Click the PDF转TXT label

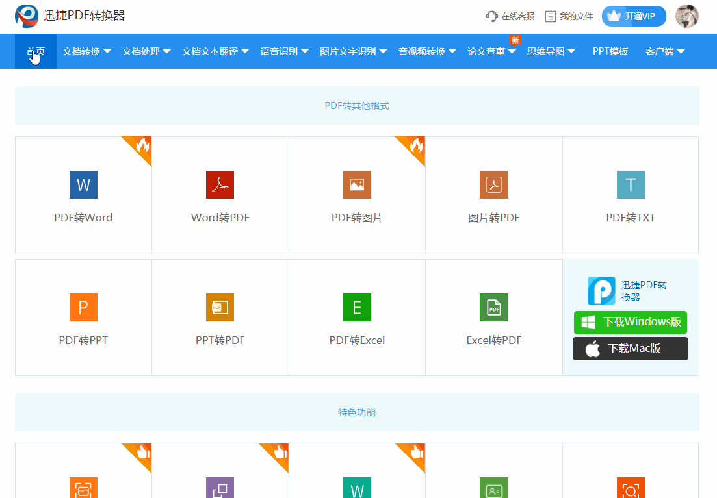pyautogui.click(x=631, y=218)
